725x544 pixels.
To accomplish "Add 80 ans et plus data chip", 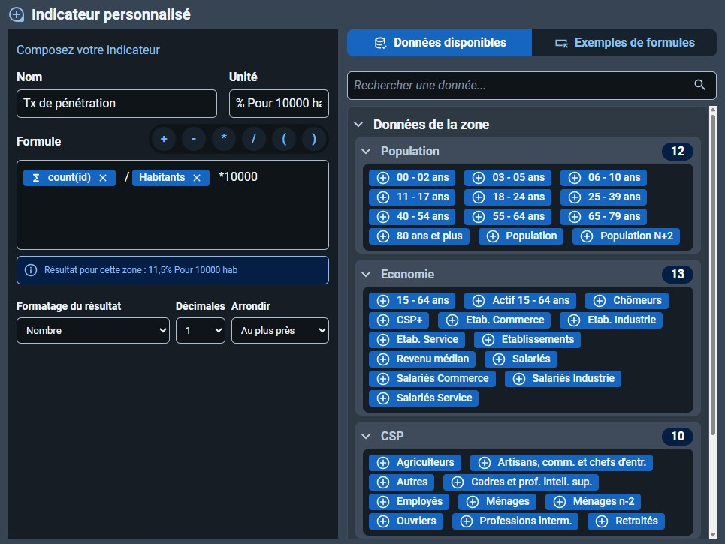I will click(419, 236).
